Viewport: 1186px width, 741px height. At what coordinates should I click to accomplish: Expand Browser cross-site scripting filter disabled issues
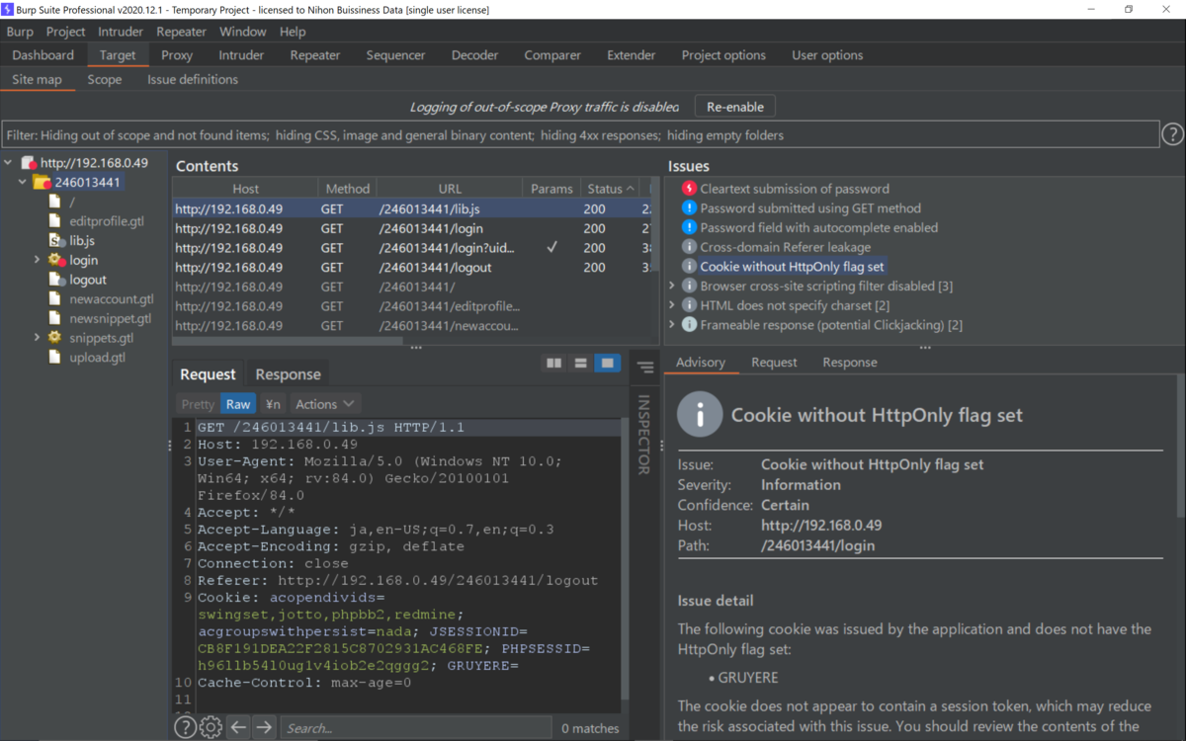(x=672, y=286)
